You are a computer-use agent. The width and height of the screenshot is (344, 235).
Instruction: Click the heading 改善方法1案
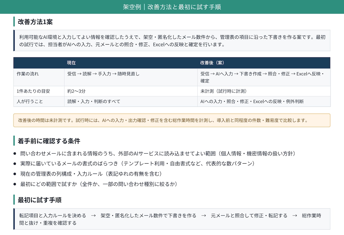(35, 22)
